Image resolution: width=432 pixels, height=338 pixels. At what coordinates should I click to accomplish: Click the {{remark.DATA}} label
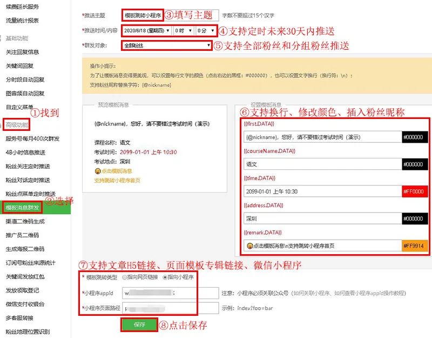[263, 233]
